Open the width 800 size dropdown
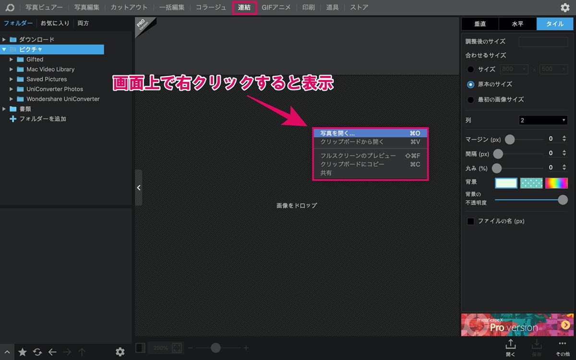576x360 pixels. pyautogui.click(x=514, y=69)
